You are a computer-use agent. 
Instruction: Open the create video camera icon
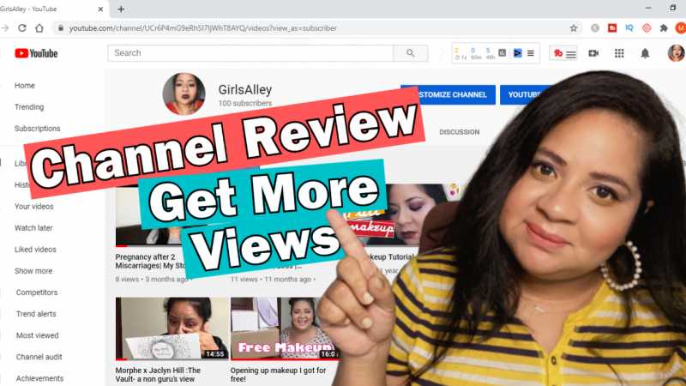tap(593, 53)
